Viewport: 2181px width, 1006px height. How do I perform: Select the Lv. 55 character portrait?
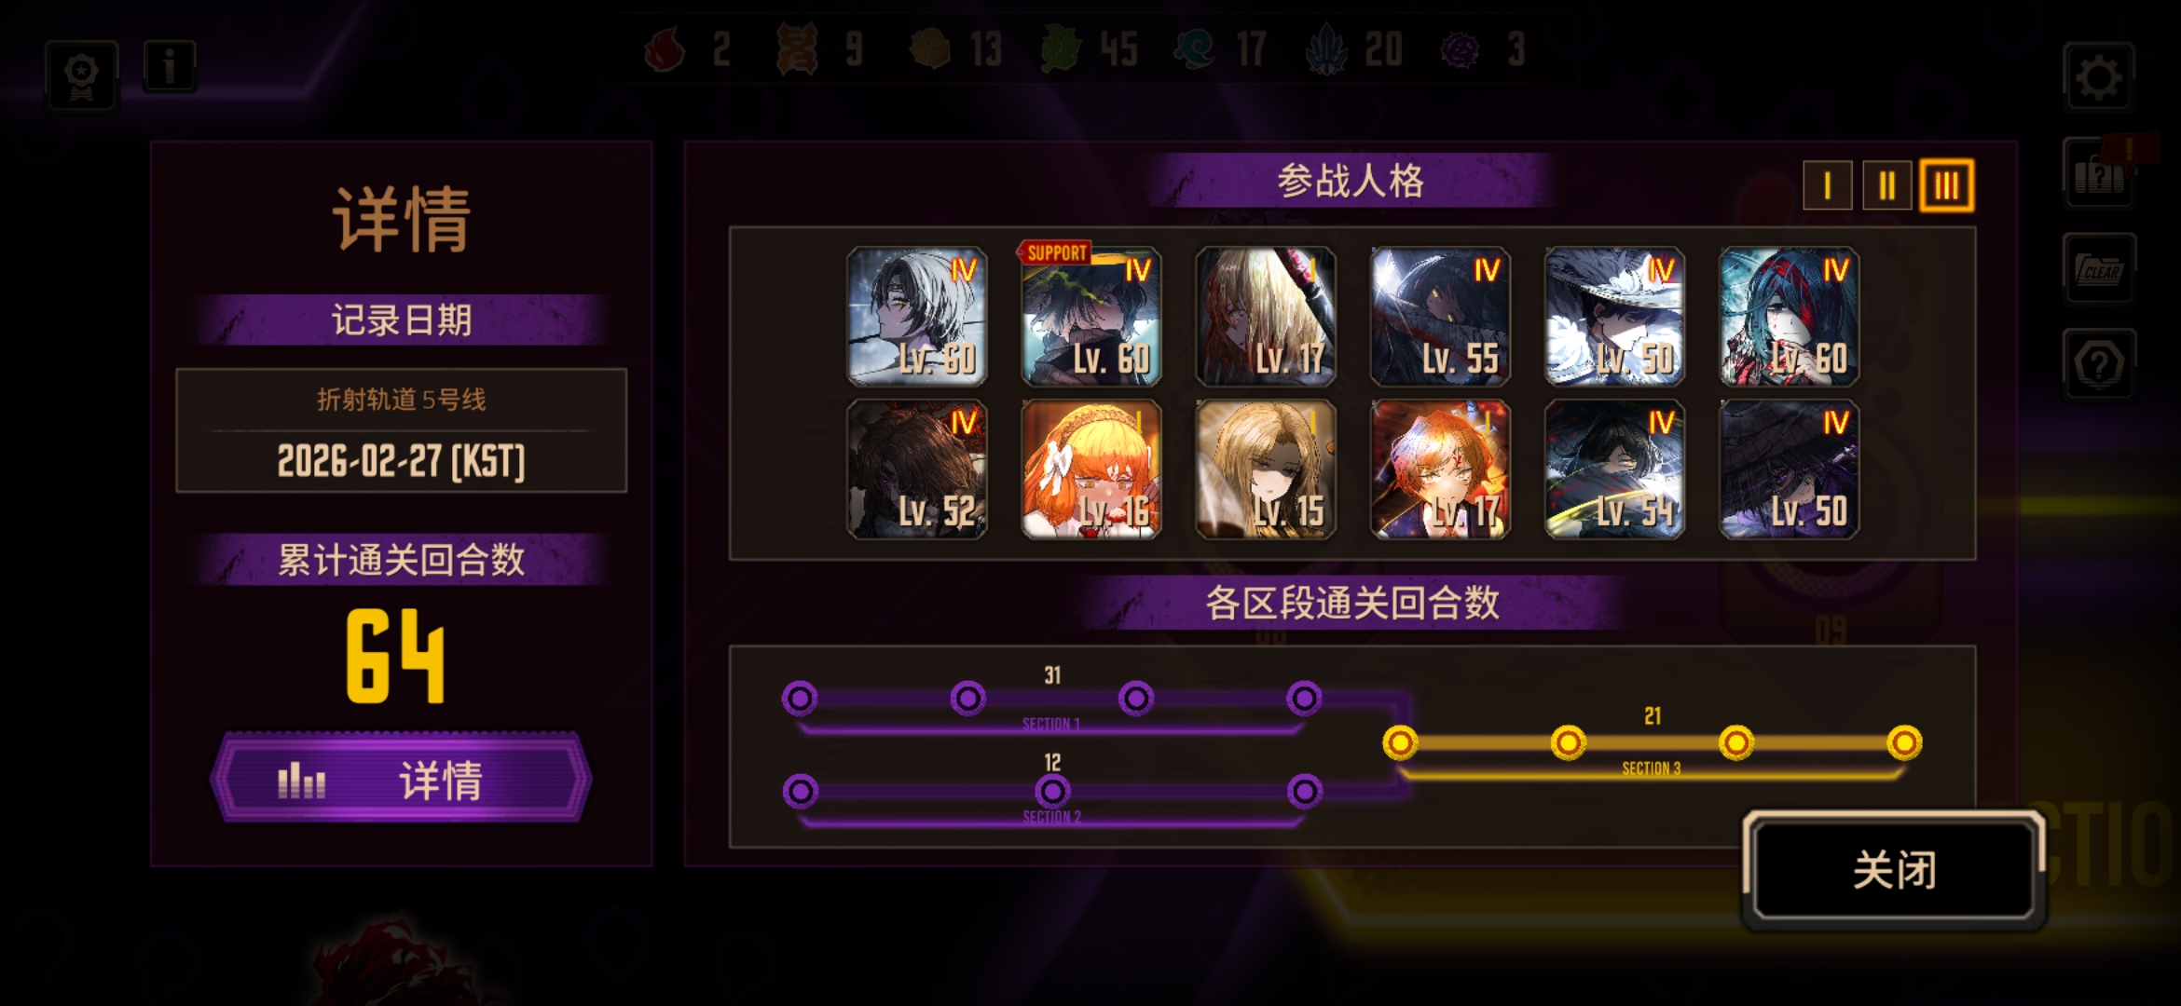[x=1440, y=317]
